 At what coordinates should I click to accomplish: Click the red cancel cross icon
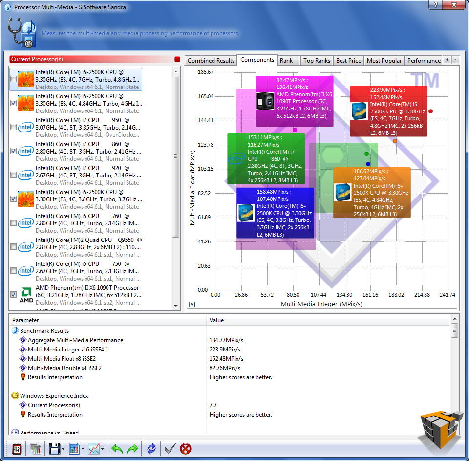(186, 449)
